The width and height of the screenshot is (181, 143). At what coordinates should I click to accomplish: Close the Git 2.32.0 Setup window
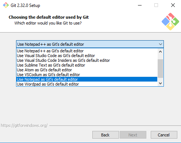tap(173, 5)
